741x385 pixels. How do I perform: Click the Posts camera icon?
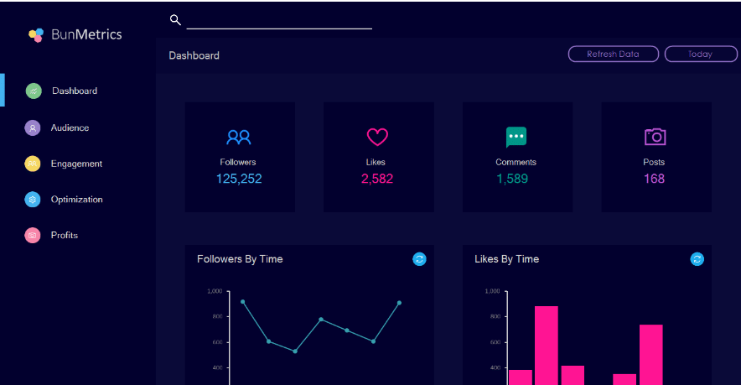tap(654, 137)
